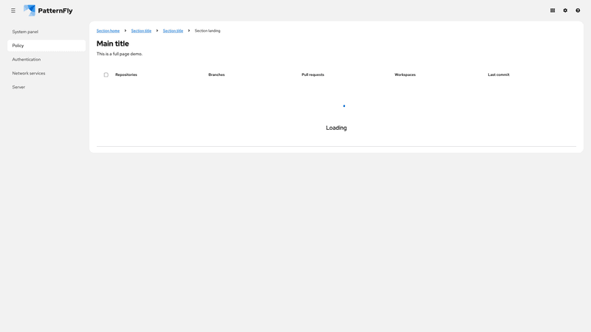Click the PatternFly logo
591x332 pixels.
[x=48, y=10]
